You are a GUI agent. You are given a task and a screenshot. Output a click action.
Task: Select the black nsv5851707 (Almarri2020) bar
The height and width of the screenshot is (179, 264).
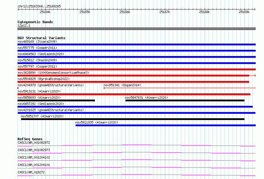tap(133, 119)
